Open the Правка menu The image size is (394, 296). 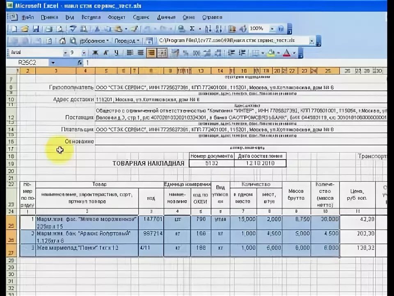pos(50,17)
